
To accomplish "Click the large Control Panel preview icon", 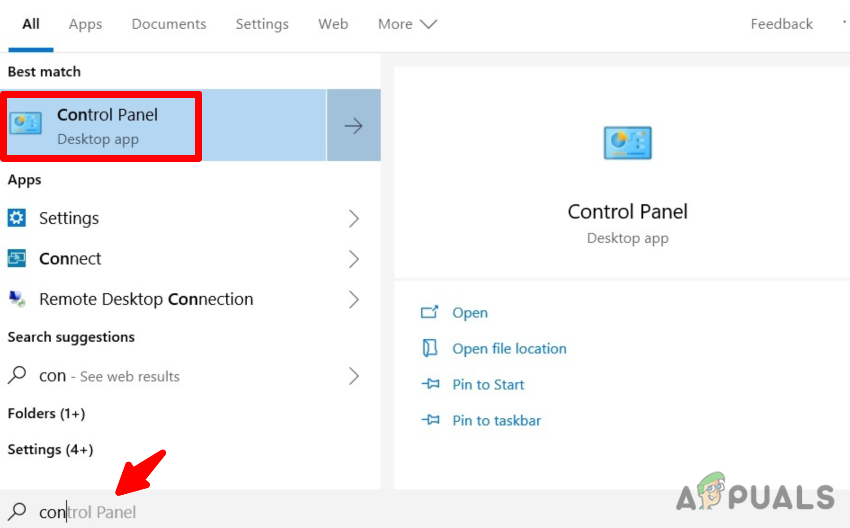I will (627, 143).
